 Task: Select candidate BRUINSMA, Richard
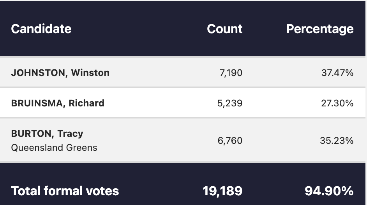point(58,103)
